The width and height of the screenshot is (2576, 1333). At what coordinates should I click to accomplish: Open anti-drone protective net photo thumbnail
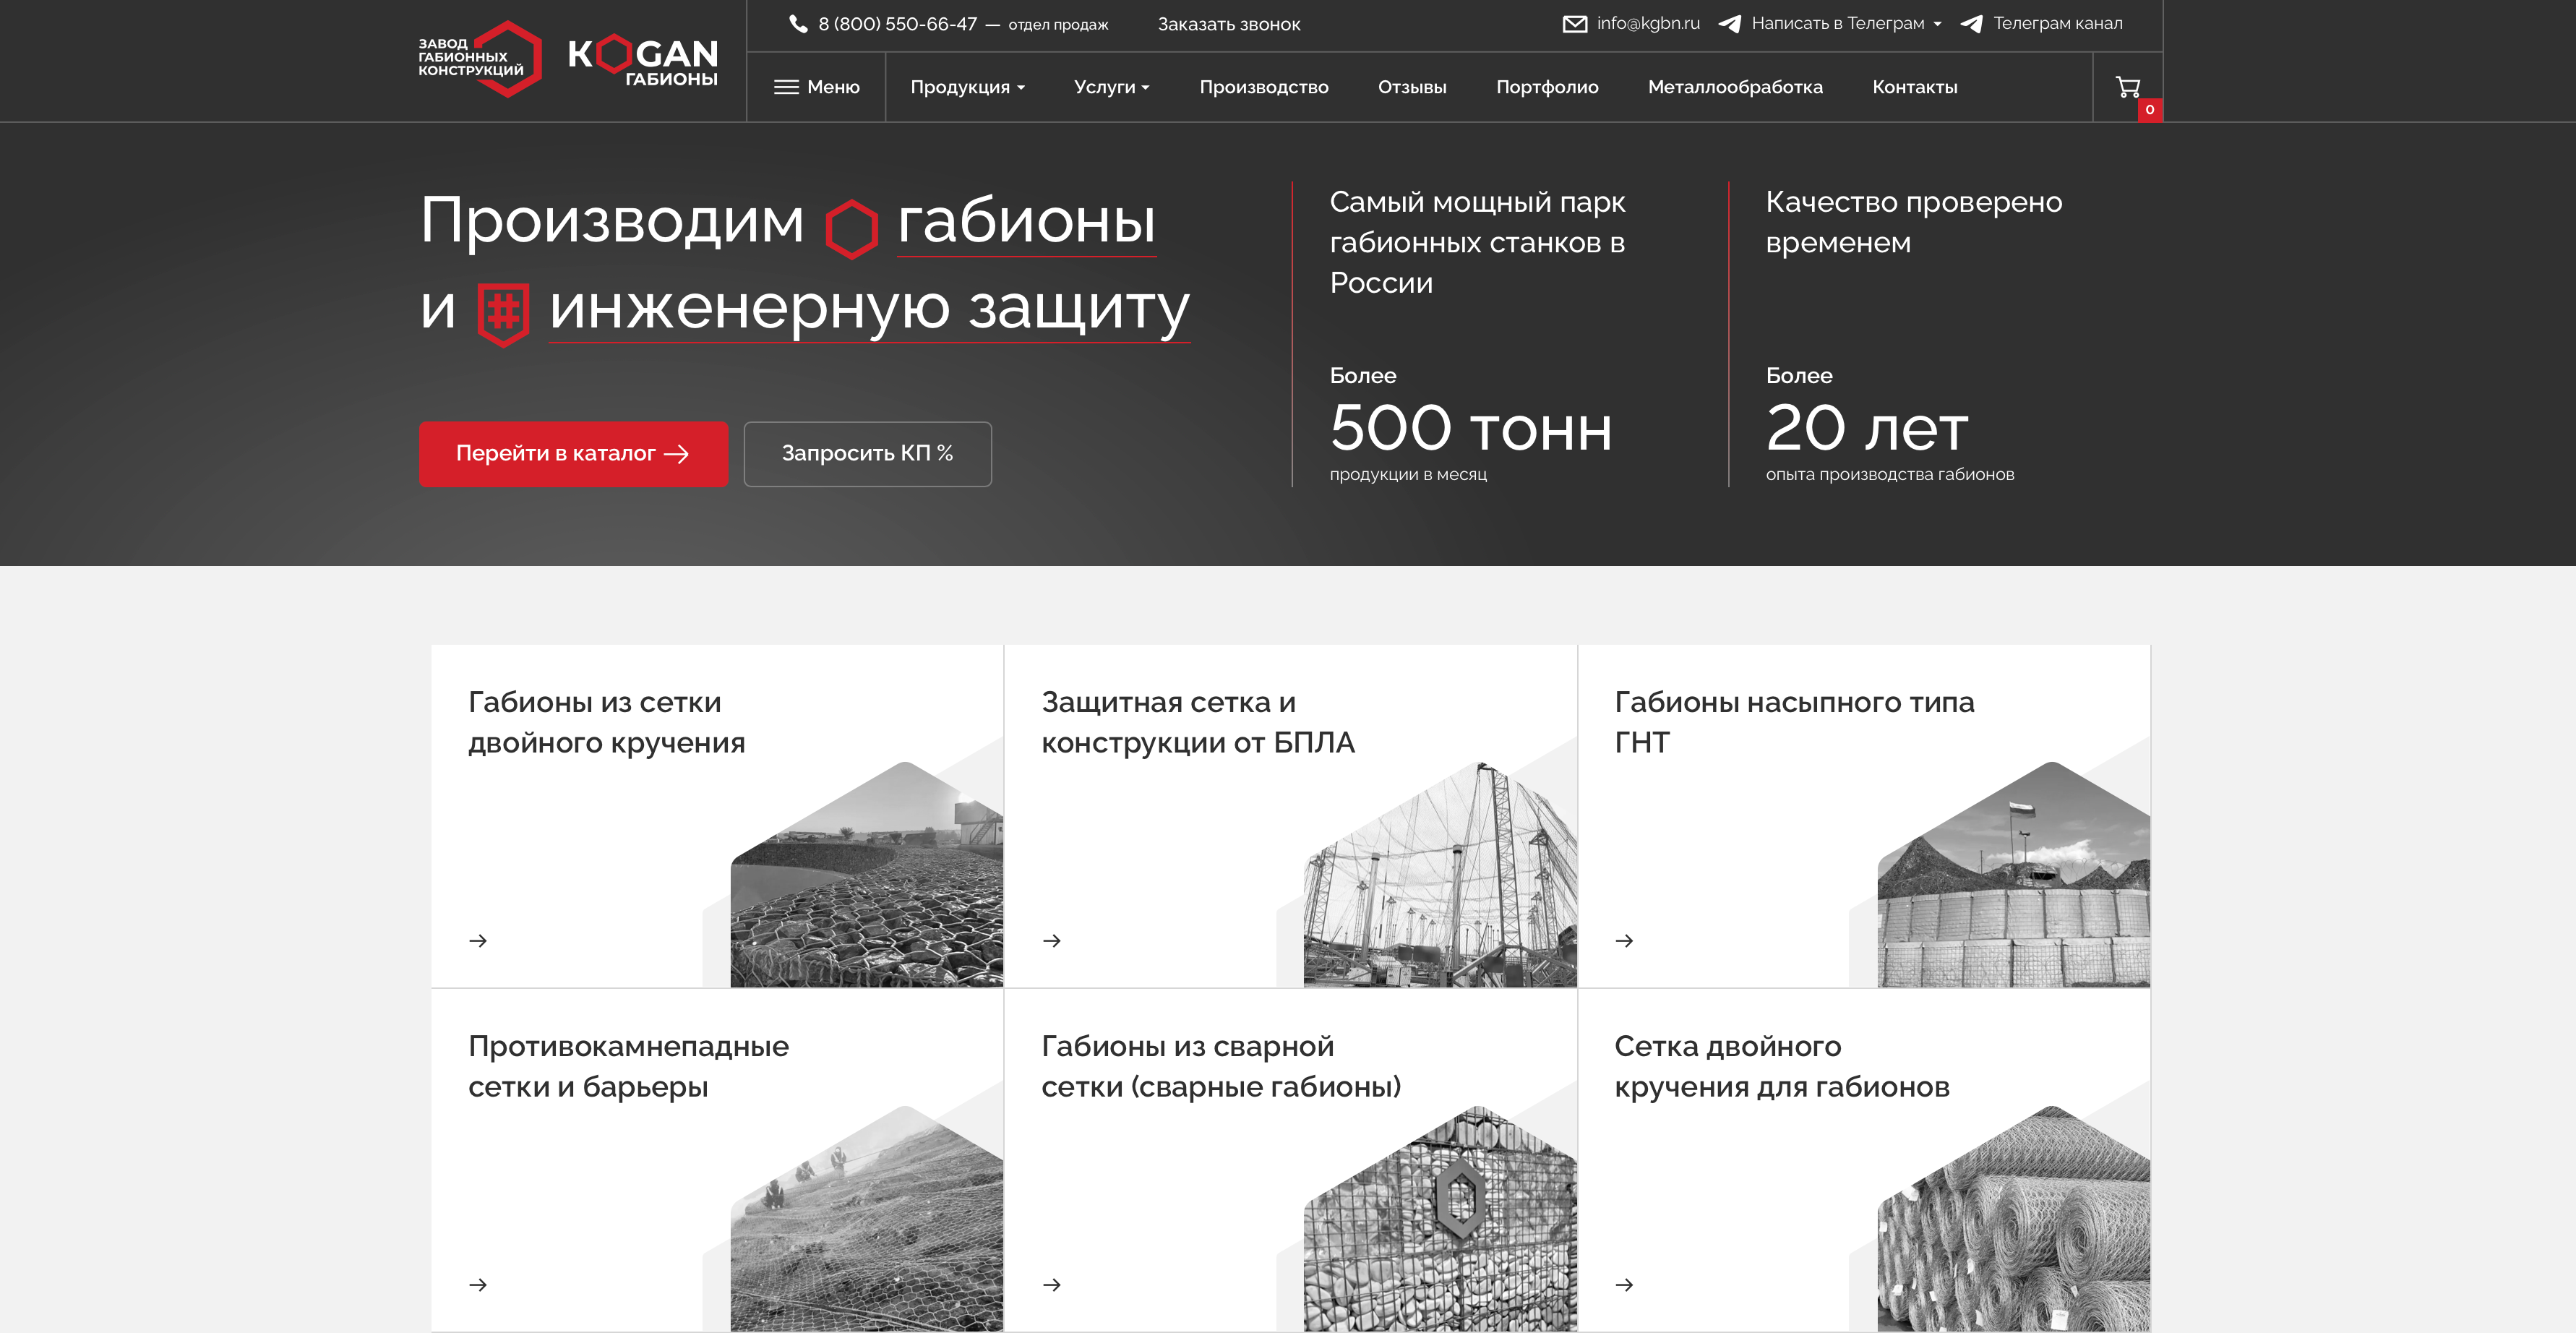tap(1440, 874)
